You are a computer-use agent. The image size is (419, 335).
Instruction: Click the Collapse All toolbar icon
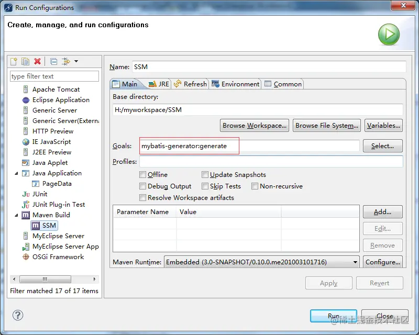tap(54, 62)
